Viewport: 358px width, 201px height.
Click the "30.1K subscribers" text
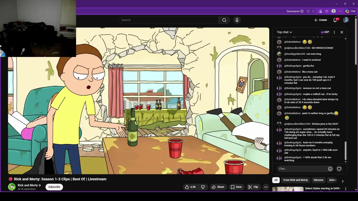point(27,189)
